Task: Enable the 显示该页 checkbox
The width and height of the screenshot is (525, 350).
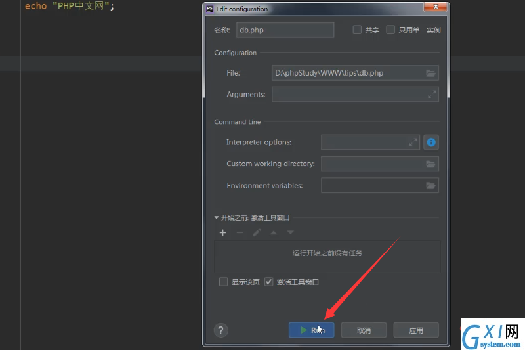Action: point(223,282)
